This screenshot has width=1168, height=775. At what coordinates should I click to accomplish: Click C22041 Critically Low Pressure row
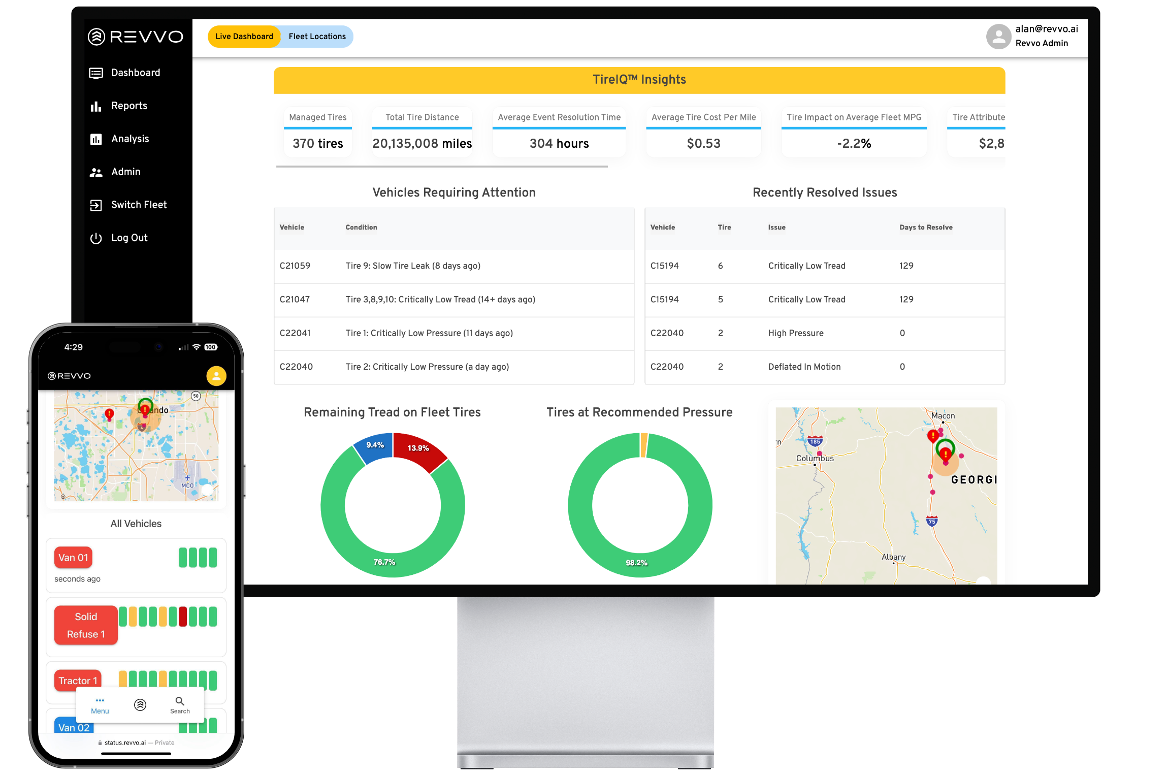pyautogui.click(x=454, y=333)
